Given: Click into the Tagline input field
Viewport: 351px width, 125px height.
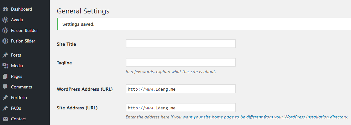Looking at the screenshot, I should tap(181, 62).
